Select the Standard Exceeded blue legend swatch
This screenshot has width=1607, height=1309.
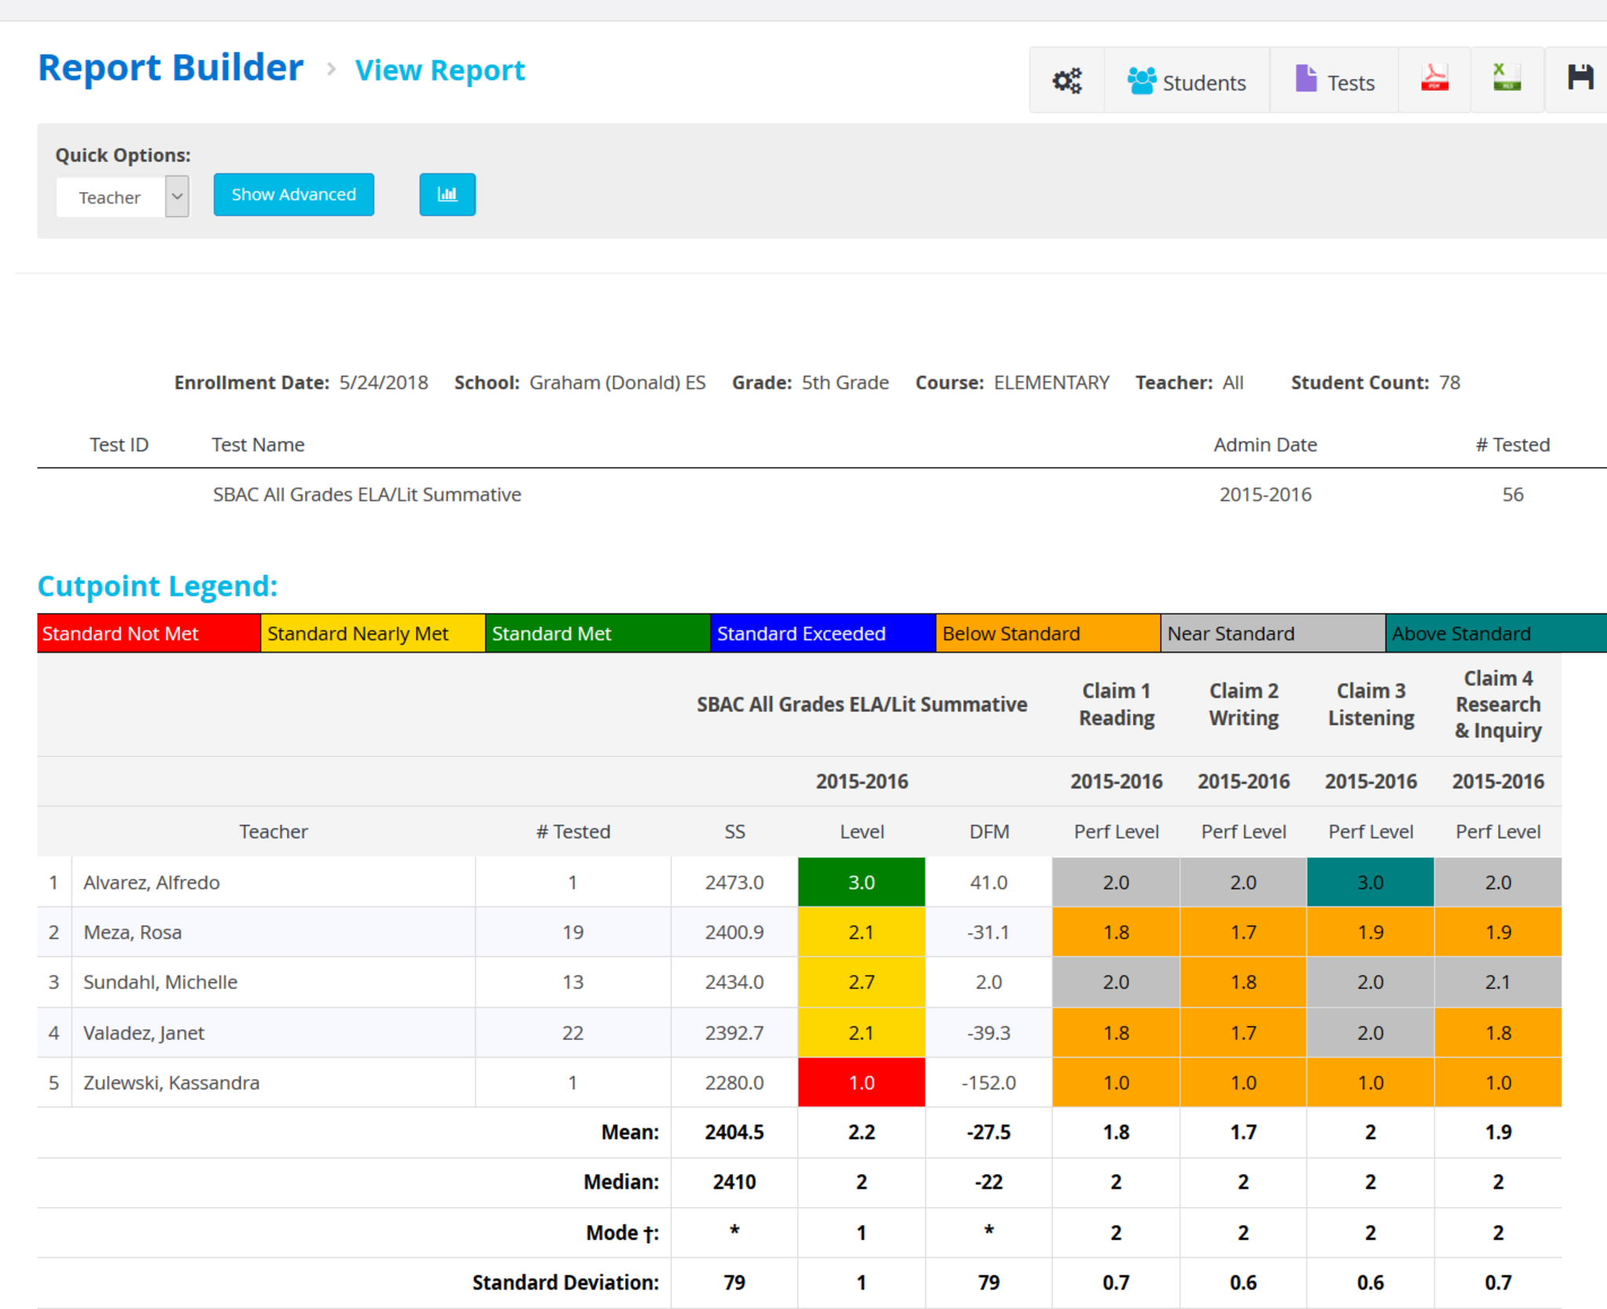[822, 633]
